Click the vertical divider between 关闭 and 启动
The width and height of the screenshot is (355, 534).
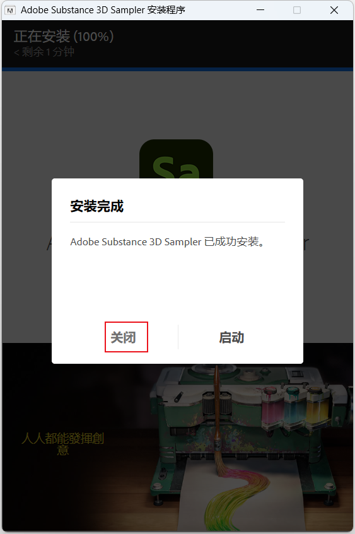pos(178,337)
